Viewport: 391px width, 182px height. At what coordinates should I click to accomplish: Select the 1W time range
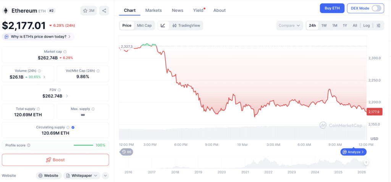pyautogui.click(x=324, y=26)
